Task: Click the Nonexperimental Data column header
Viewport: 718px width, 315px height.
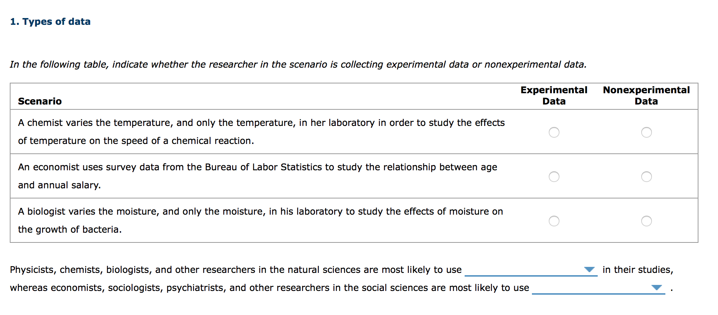Action: pyautogui.click(x=646, y=95)
